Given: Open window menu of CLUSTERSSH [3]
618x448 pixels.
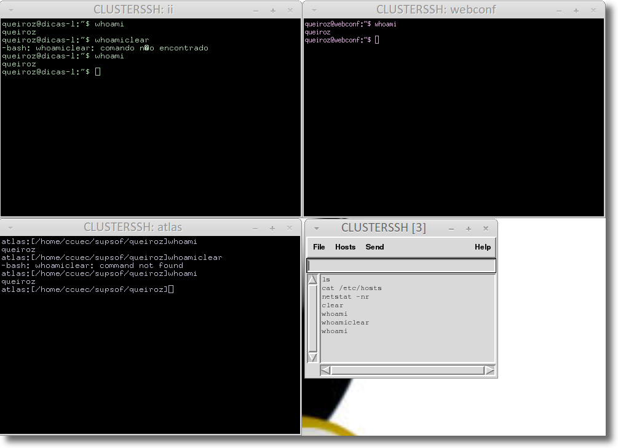Looking at the screenshot, I should (317, 229).
